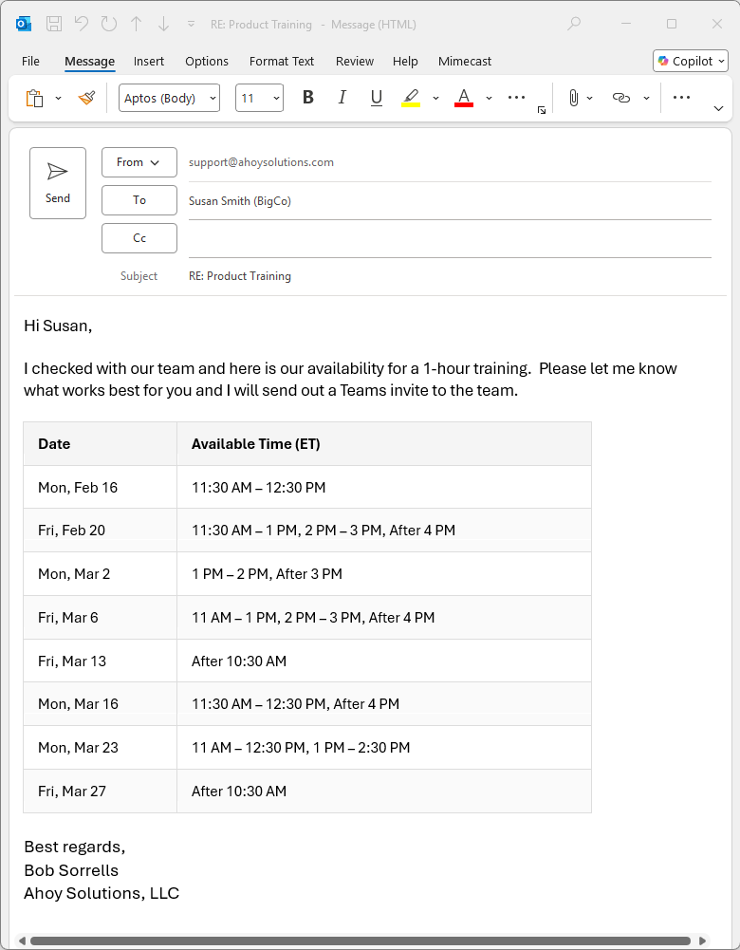Open the Cc recipient picker button
The image size is (740, 950).
[139, 238]
